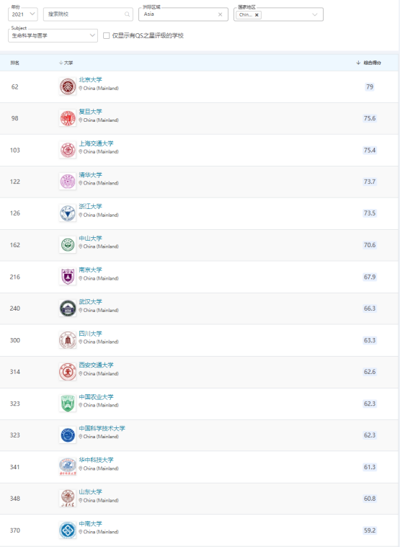Clear the Asia region filter
This screenshot has width=400, height=547.
[x=220, y=14]
